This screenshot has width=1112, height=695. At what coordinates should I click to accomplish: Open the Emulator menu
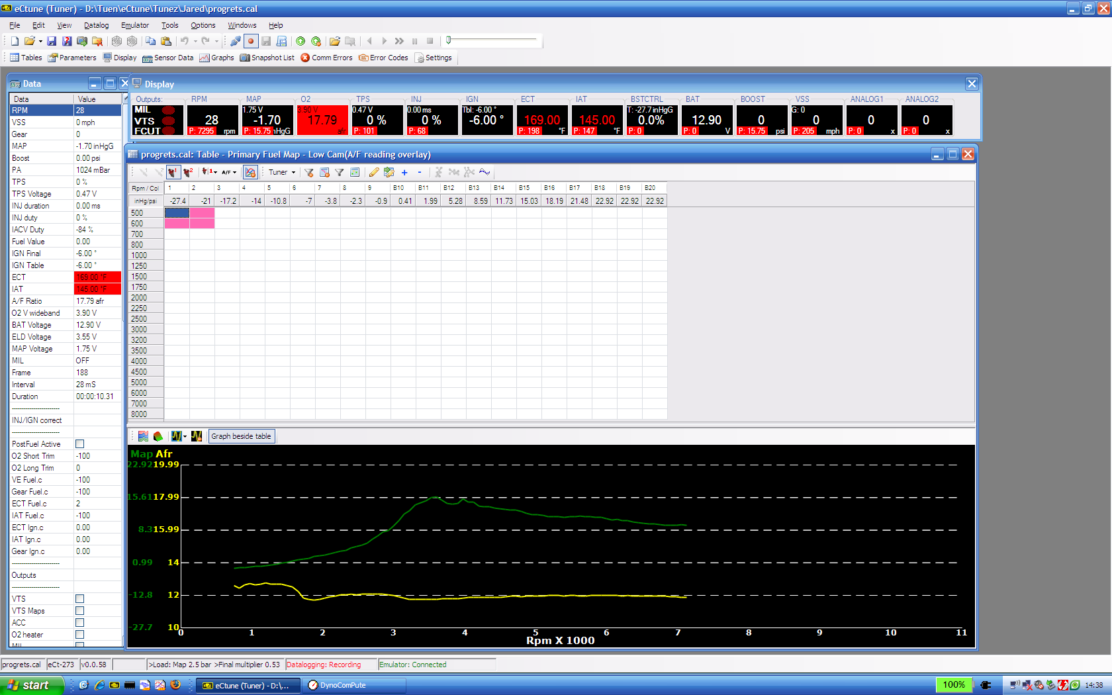135,25
